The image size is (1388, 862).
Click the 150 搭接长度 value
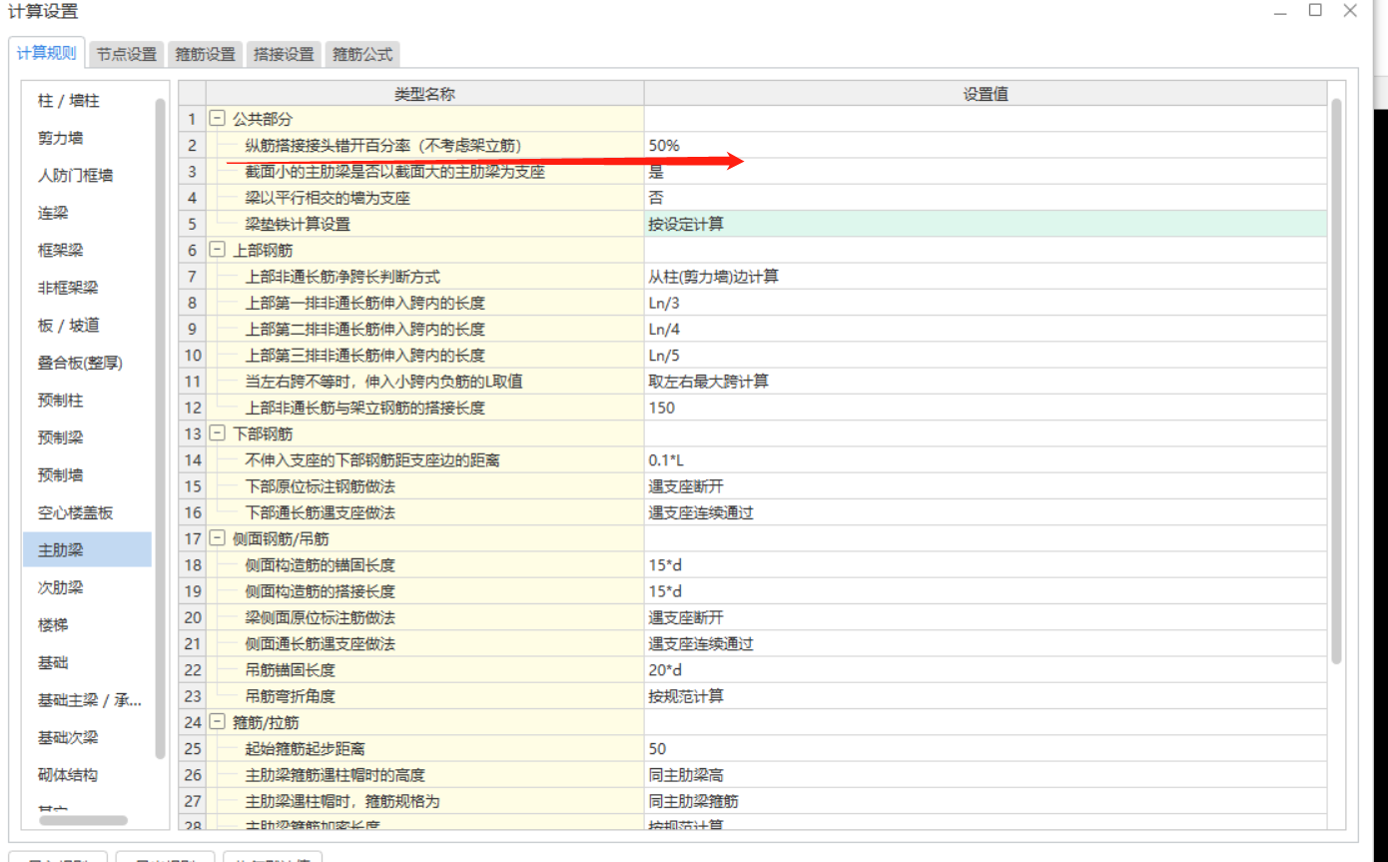pos(986,408)
